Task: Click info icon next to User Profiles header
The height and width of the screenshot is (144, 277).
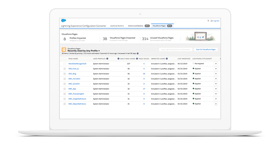Action: 107,59
